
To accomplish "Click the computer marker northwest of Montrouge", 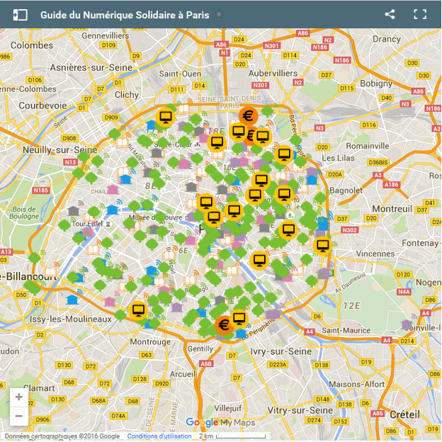I will click(x=139, y=310).
